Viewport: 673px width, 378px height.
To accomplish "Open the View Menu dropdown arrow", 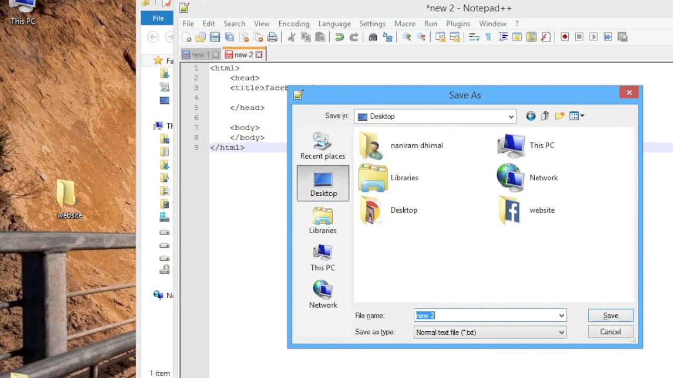I will point(582,116).
